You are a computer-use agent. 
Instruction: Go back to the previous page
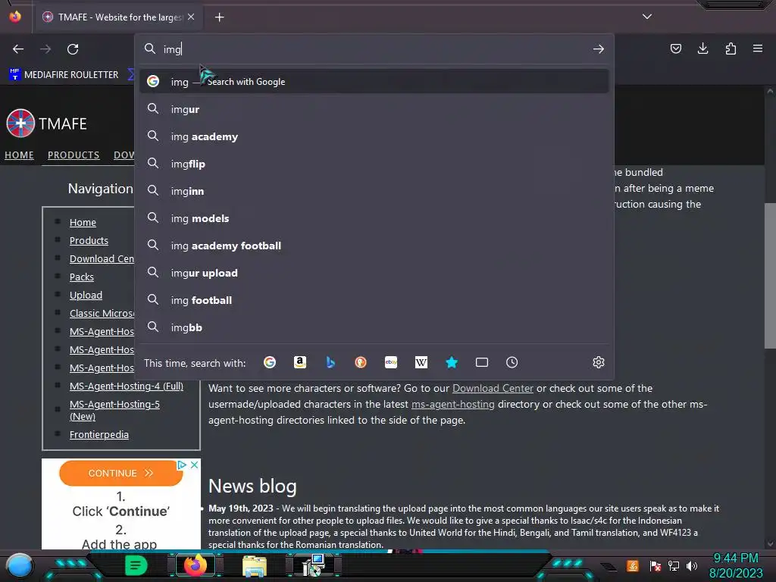click(x=18, y=49)
